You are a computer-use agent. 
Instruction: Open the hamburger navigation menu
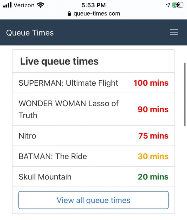174,33
